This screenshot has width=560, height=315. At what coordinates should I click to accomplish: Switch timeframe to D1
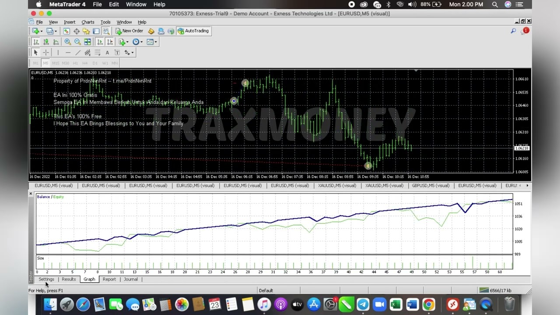95,63
